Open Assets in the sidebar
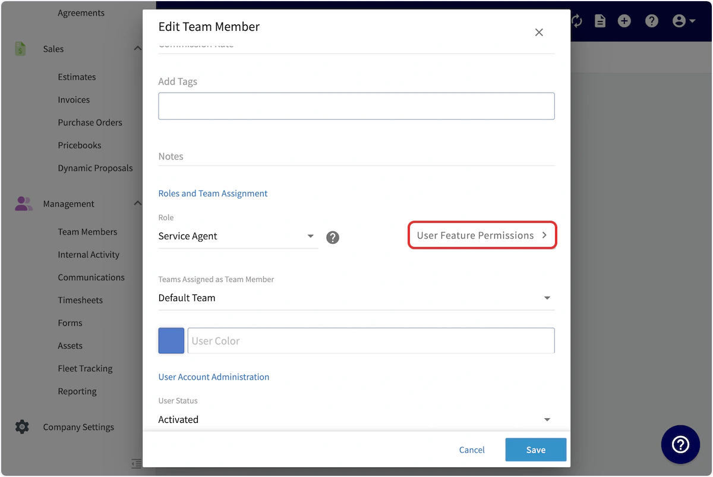Image resolution: width=713 pixels, height=477 pixels. (70, 345)
